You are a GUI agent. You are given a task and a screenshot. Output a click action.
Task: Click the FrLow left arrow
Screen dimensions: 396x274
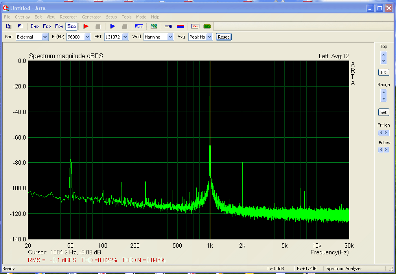pos(381,150)
